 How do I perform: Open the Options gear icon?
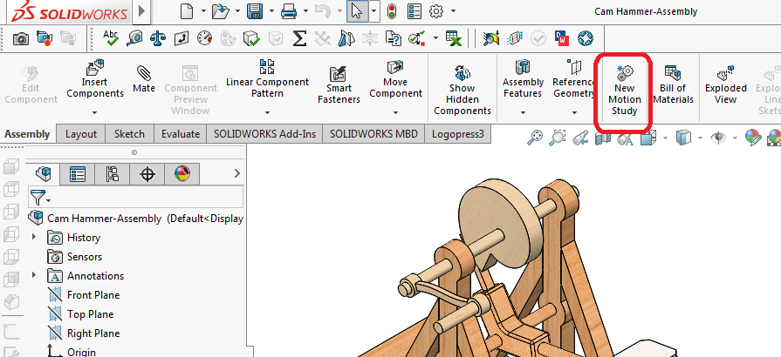point(436,11)
